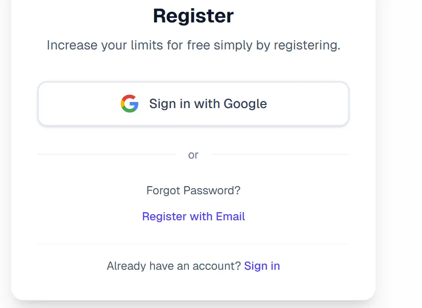Viewport: 422px width, 308px height.
Task: Click the gray page background right of the card
Action: click(401, 153)
